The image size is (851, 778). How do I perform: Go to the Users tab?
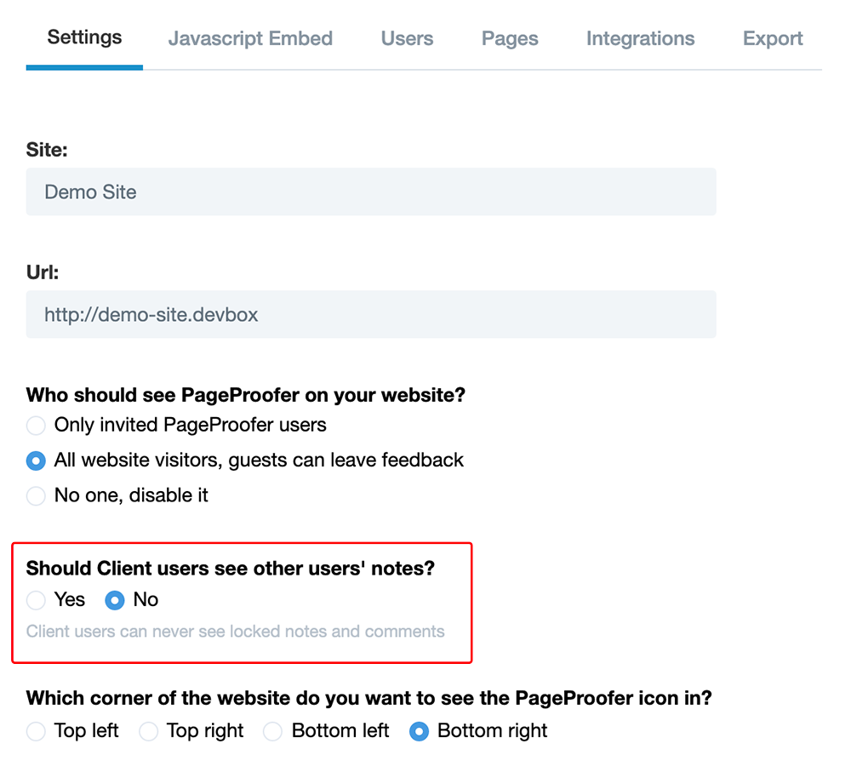click(x=407, y=38)
